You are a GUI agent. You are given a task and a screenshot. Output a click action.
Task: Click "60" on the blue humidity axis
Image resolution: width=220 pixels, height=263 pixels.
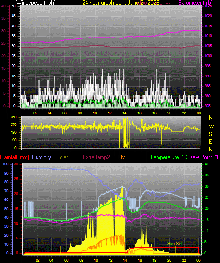click(6, 200)
